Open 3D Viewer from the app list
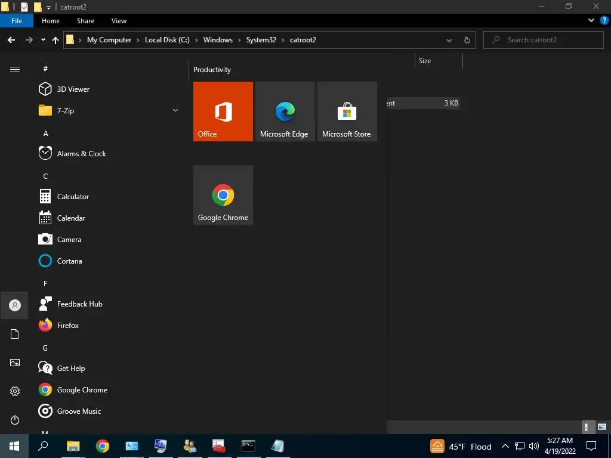 (x=73, y=89)
